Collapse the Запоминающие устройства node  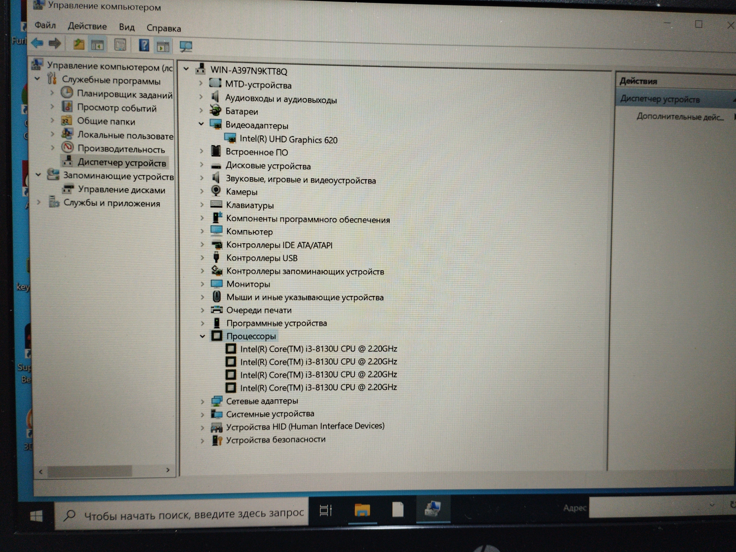click(38, 174)
